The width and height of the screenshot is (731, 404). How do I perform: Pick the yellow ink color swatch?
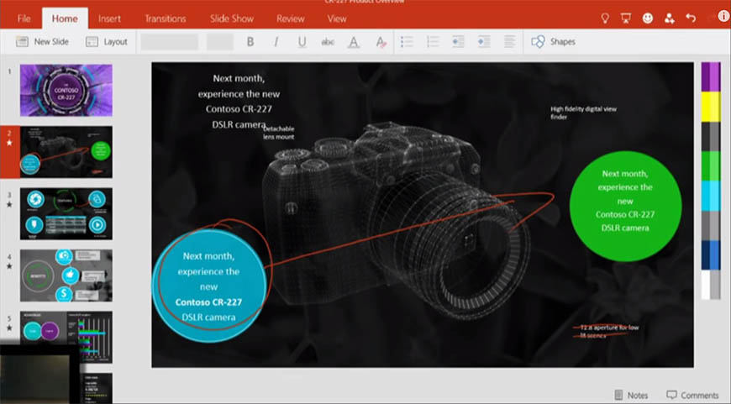pos(711,107)
